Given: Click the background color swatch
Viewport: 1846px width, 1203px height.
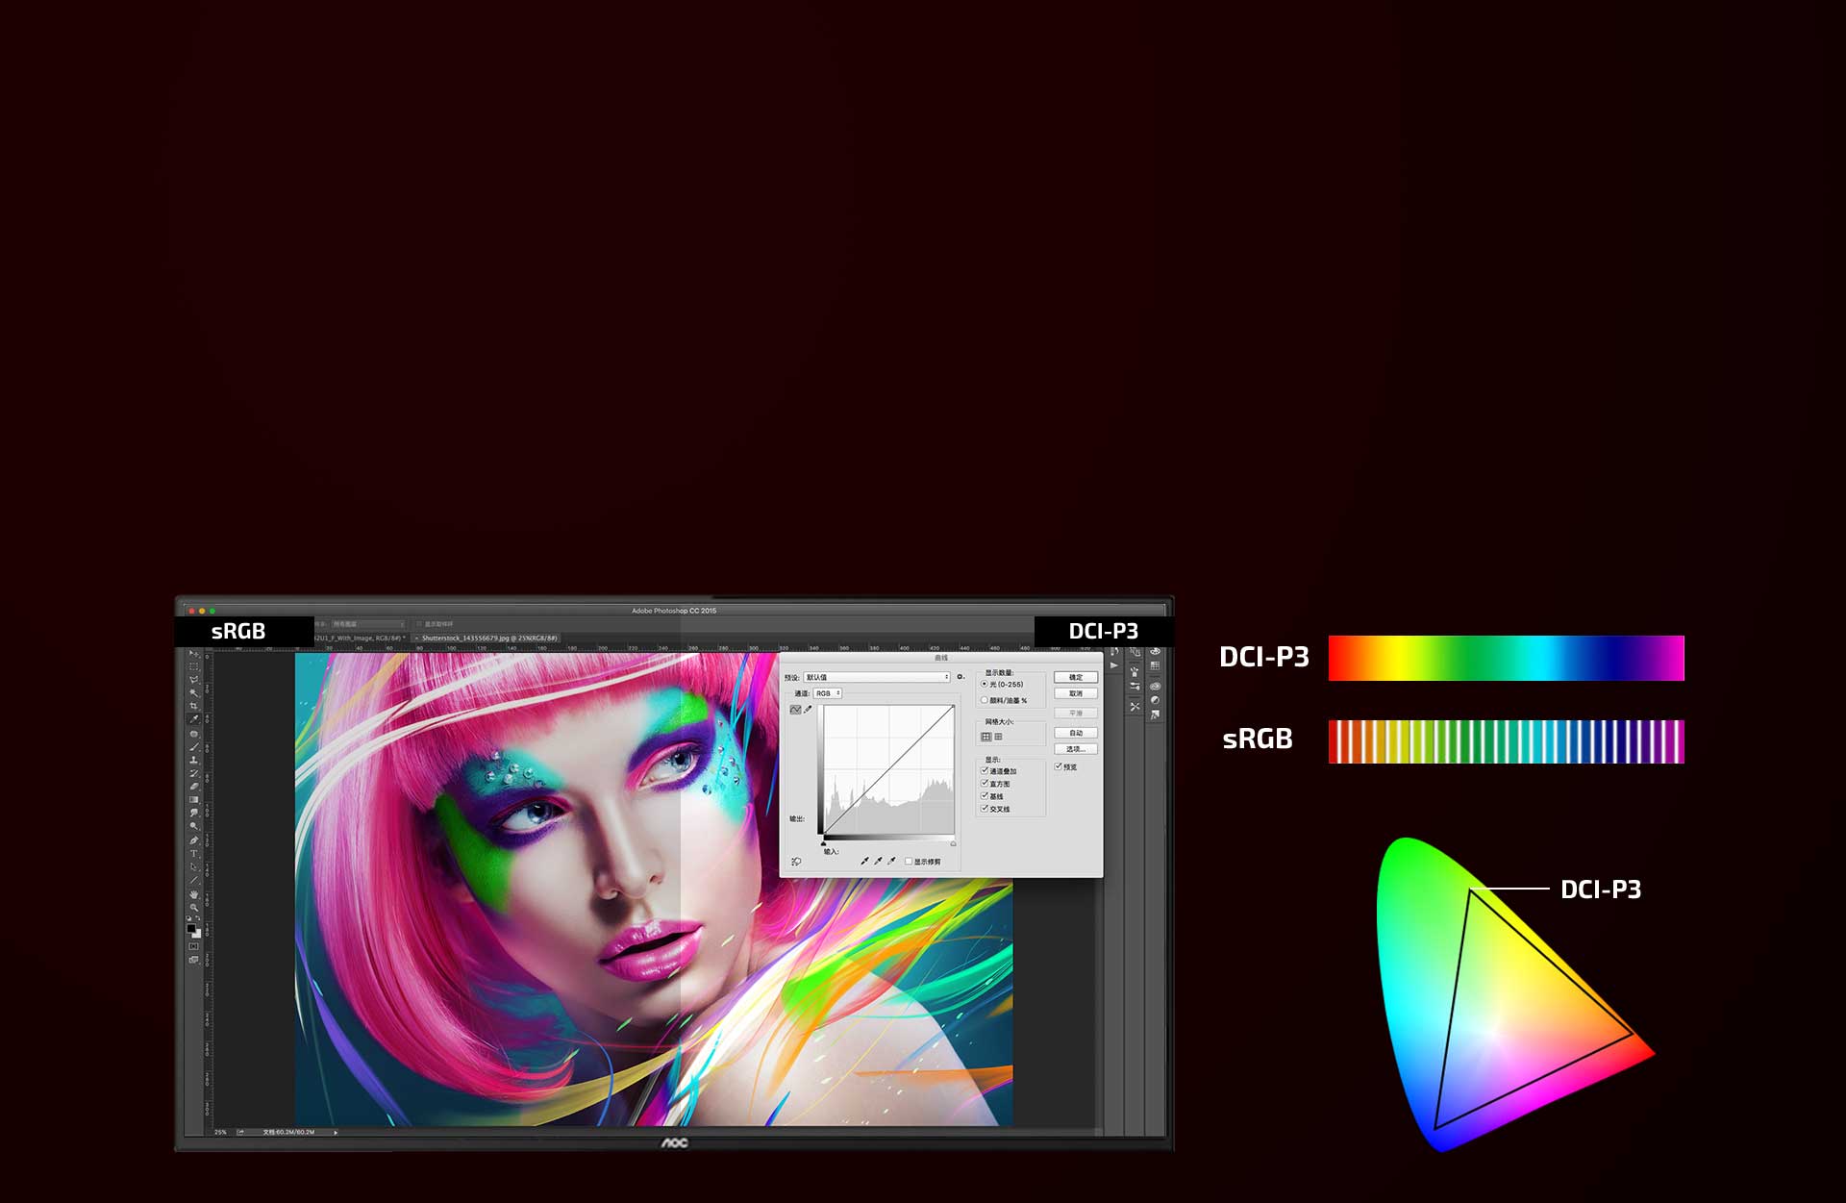Looking at the screenshot, I should click(198, 934).
